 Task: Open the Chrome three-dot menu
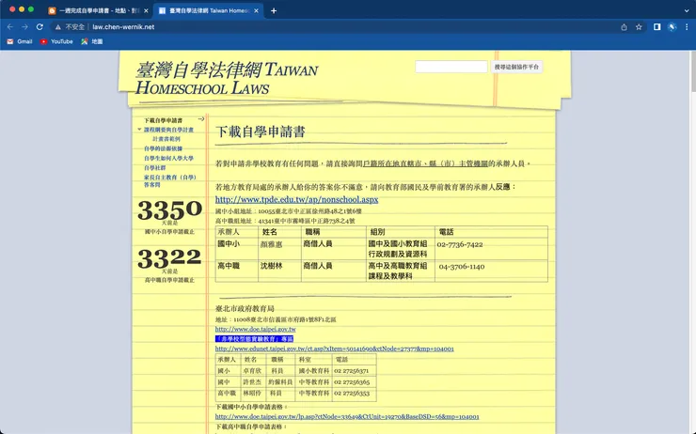coord(687,27)
